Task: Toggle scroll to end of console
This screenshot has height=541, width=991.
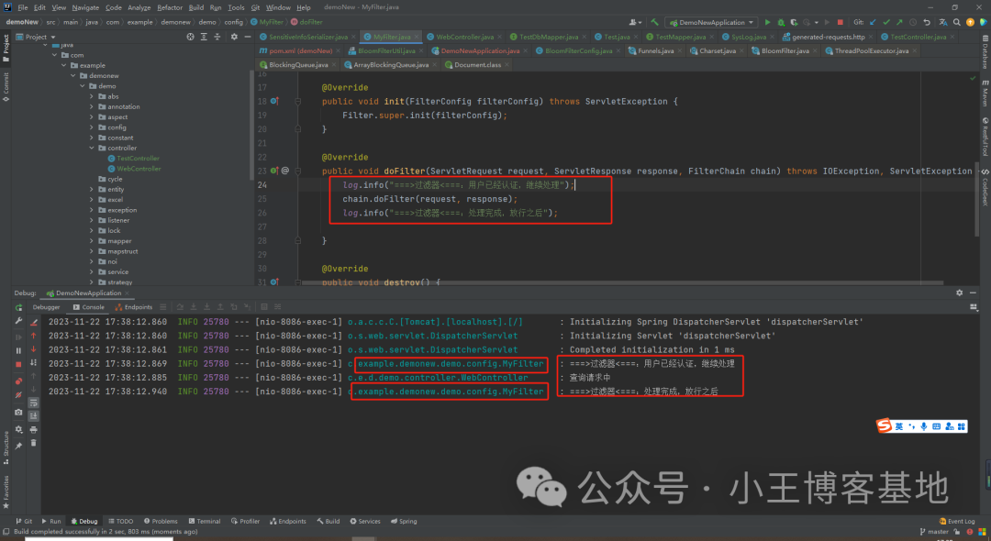Action: pyautogui.click(x=34, y=415)
